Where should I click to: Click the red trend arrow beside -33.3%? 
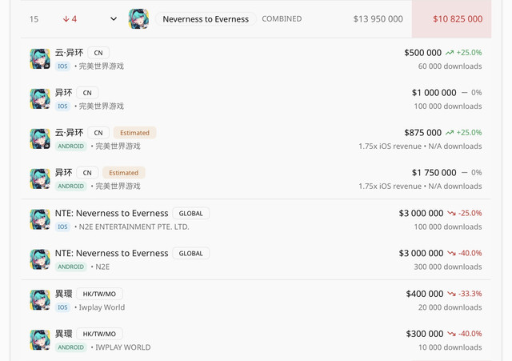451,294
